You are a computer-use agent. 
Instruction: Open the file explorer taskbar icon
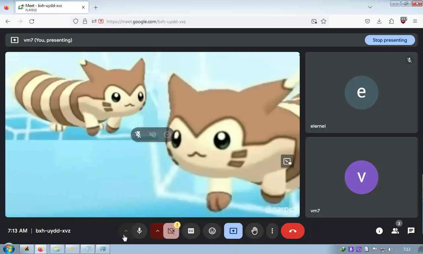tap(57, 249)
